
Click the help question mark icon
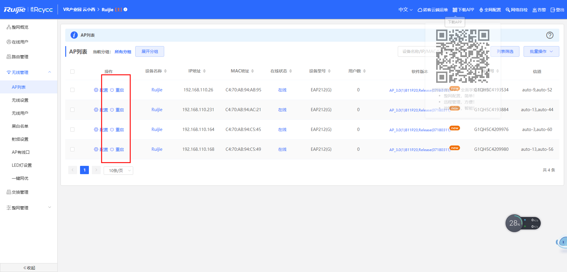pyautogui.click(x=550, y=35)
